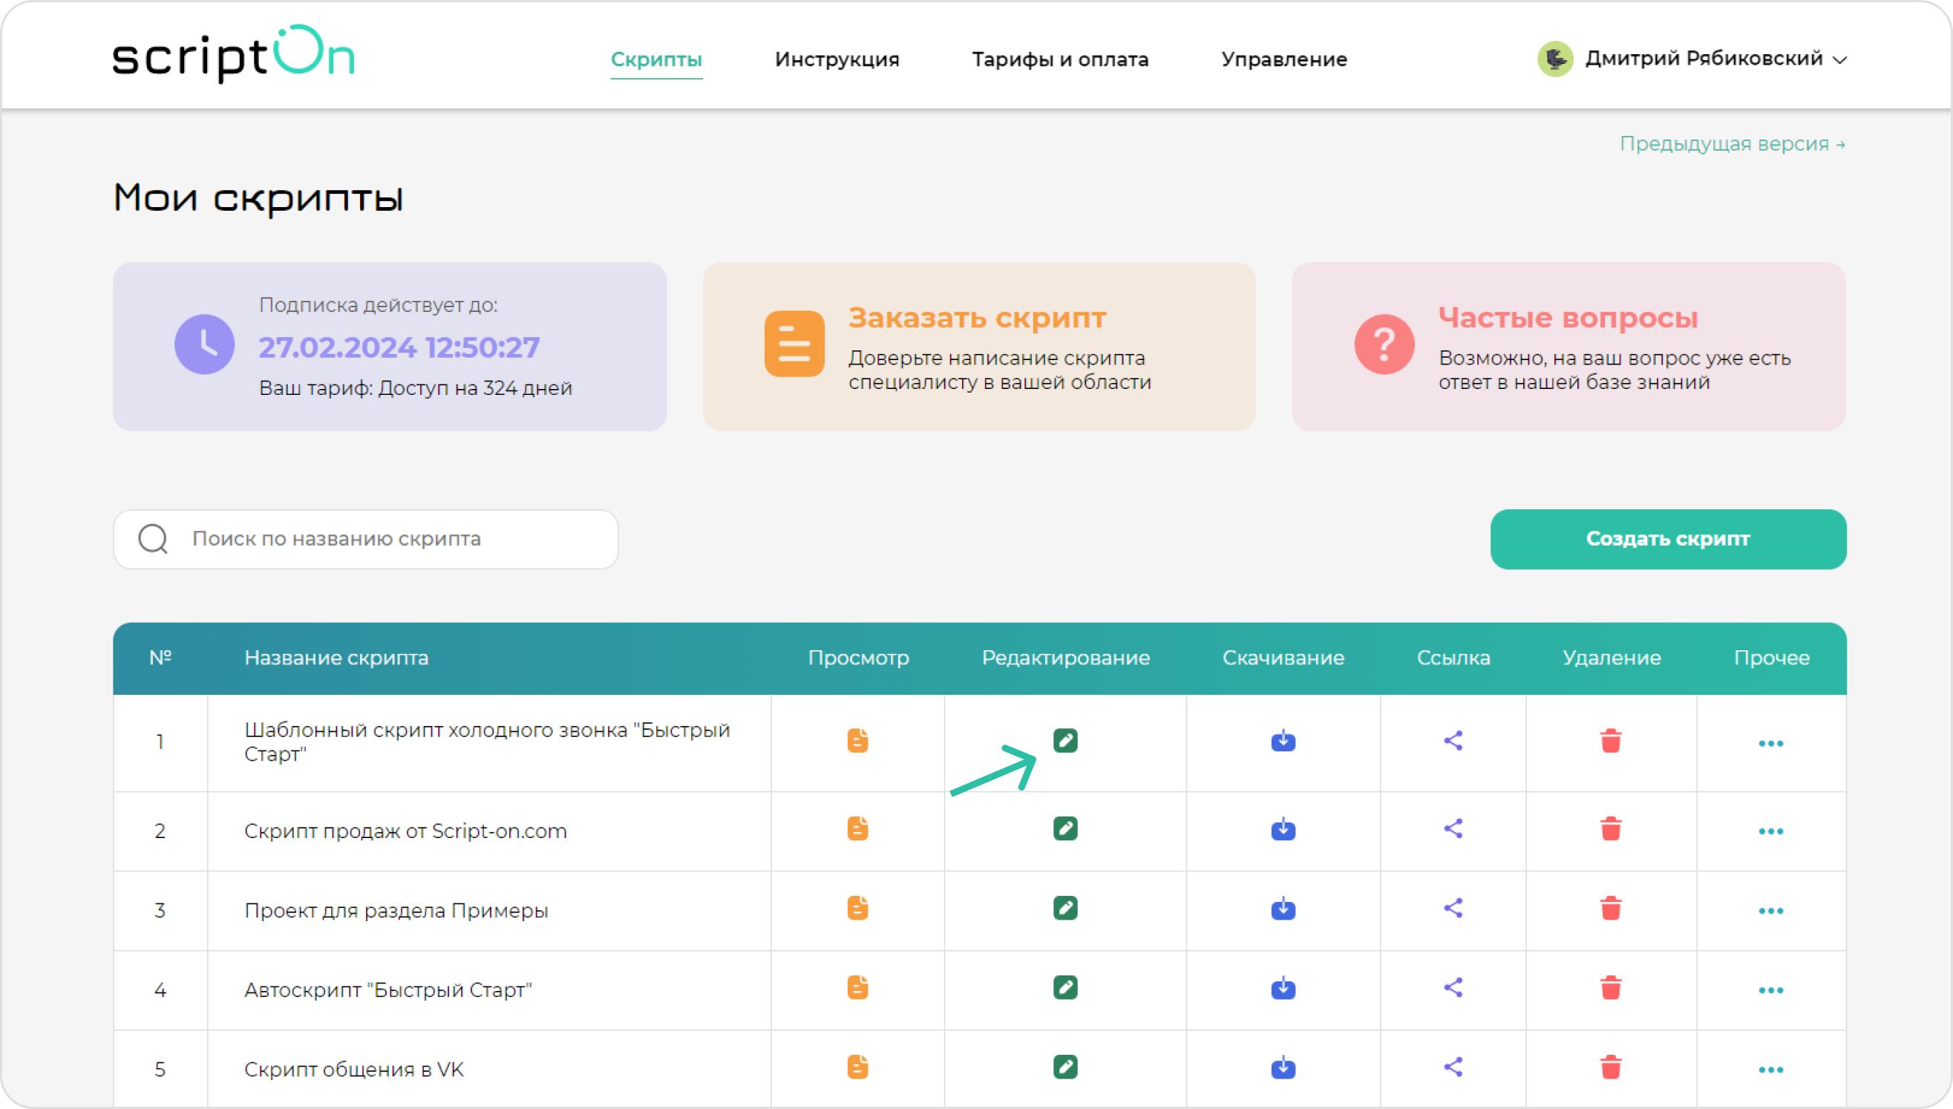1953x1109 pixels.
Task: Open the three-dots menu for script 1
Action: coord(1770,743)
